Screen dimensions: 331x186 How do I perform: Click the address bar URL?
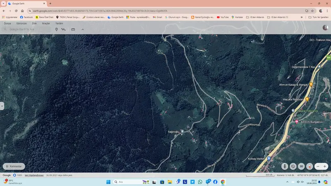(100, 11)
